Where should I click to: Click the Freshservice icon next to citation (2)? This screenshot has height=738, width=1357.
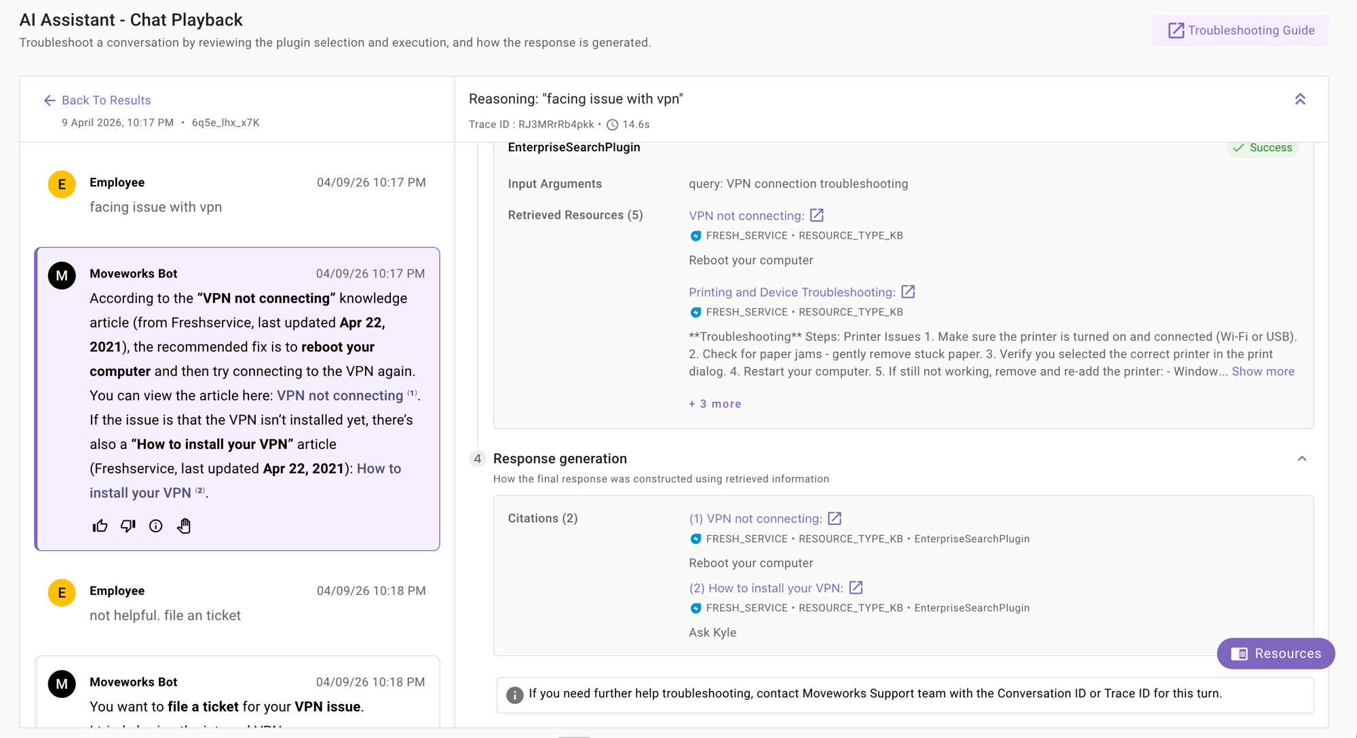click(695, 608)
